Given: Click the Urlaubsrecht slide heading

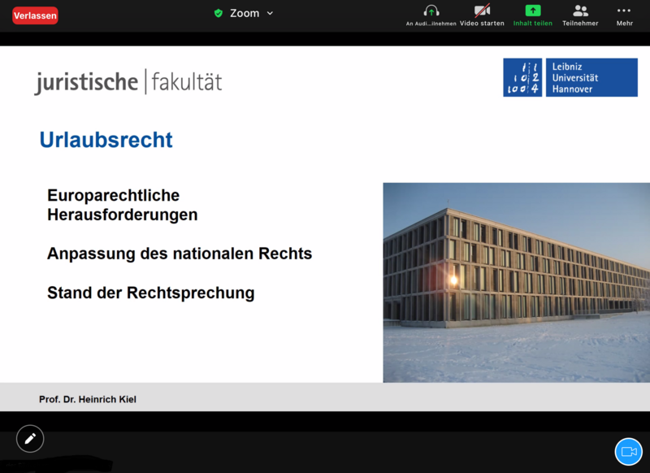Looking at the screenshot, I should [106, 140].
